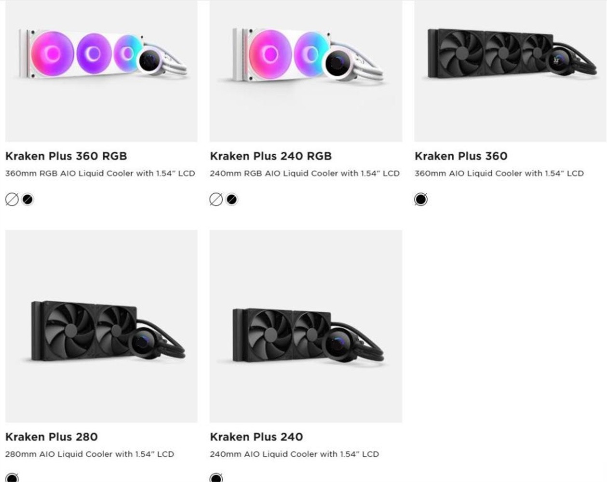Open the Kraken Plus 240 cooler image
The image size is (607, 482).
306,326
